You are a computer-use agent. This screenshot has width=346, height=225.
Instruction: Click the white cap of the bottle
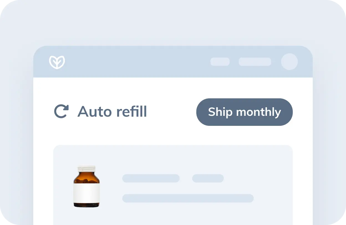(86, 169)
